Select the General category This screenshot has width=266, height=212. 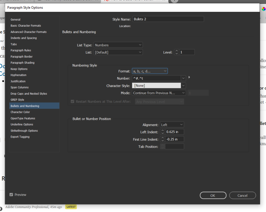click(15, 19)
